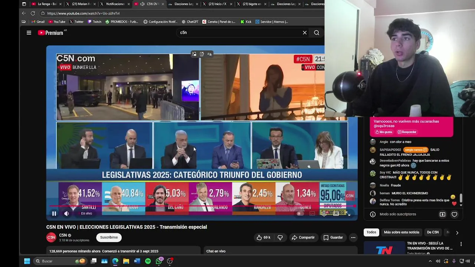Open the YouTube hamburger guide menu
The width and height of the screenshot is (475, 267).
click(29, 33)
